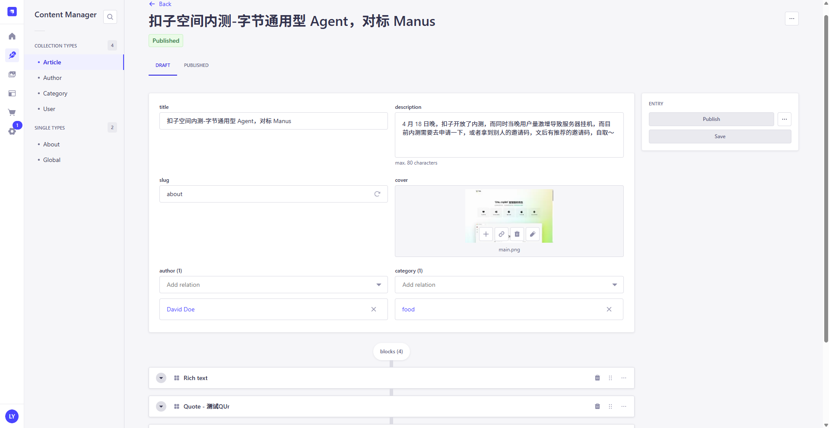Image resolution: width=829 pixels, height=428 pixels.
Task: Open more options for Rich text block
Action: pos(624,378)
